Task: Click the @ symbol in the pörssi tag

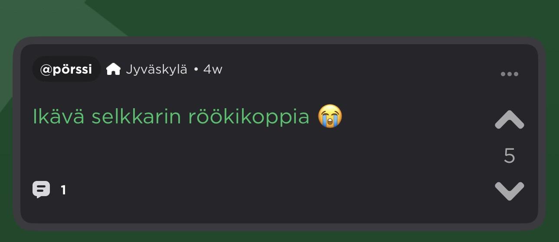Action: (46, 69)
